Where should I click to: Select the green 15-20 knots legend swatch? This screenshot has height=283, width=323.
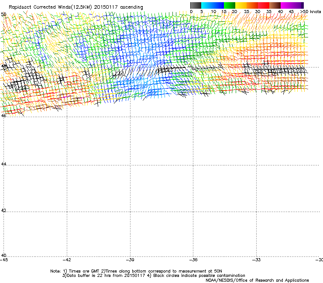(230, 5)
